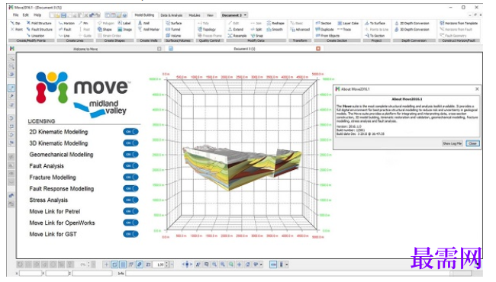496x282 pixels.
Task: Toggle 2D Kinematic Modelling license switch
Action: tap(130, 132)
